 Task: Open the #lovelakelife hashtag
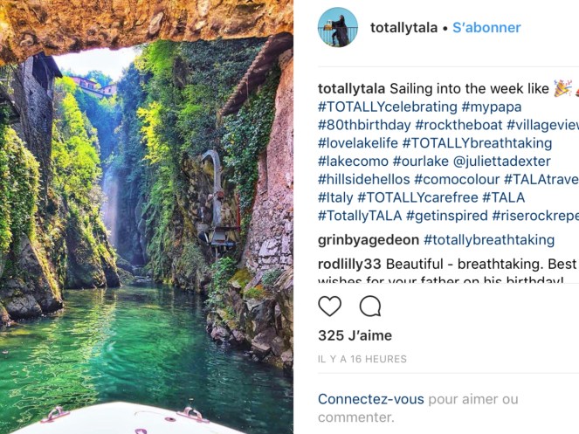pos(358,143)
